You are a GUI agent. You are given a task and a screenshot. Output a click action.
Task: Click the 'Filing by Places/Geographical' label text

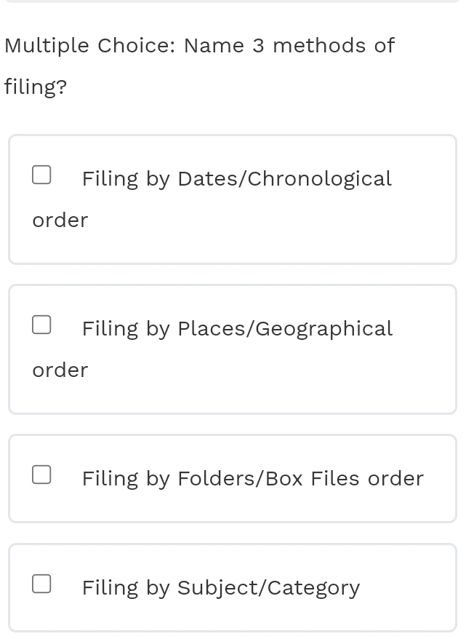coord(236,329)
